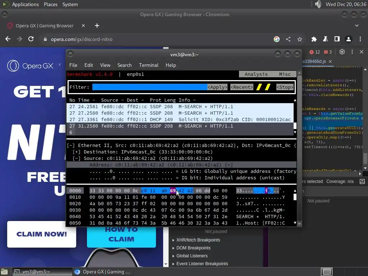This screenshot has height=276, width=368.
Task: Open the profile avatar icon
Action: coord(349,39)
